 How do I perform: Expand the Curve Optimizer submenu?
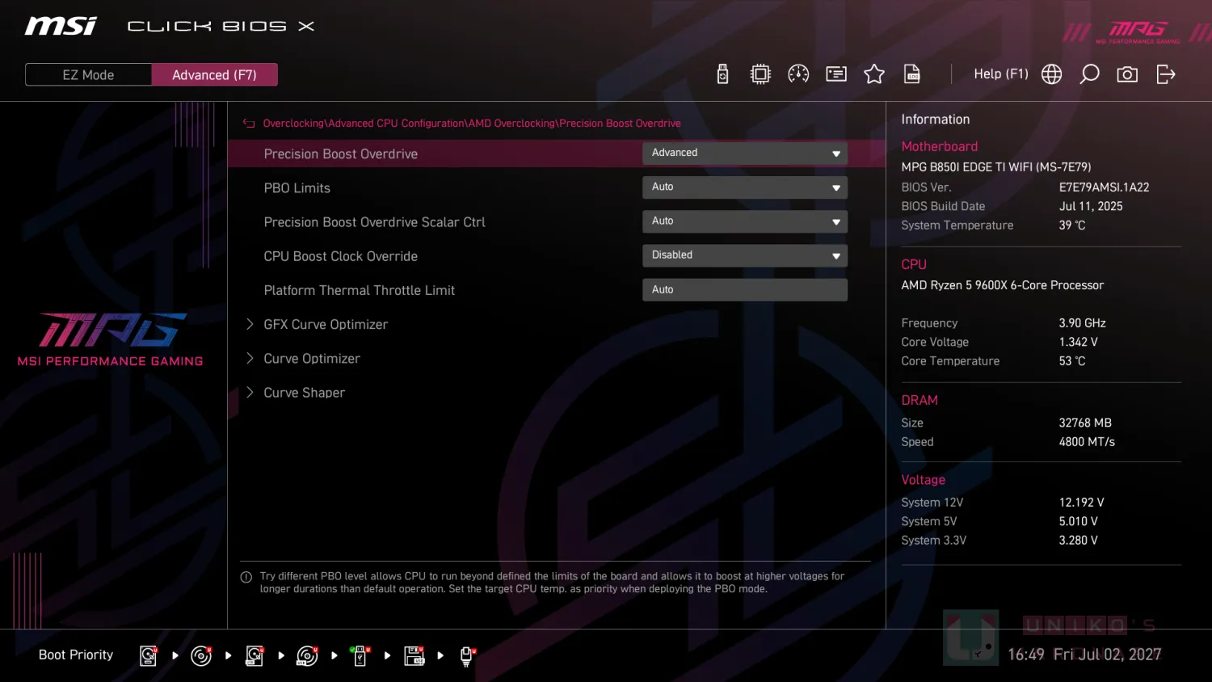tap(312, 358)
